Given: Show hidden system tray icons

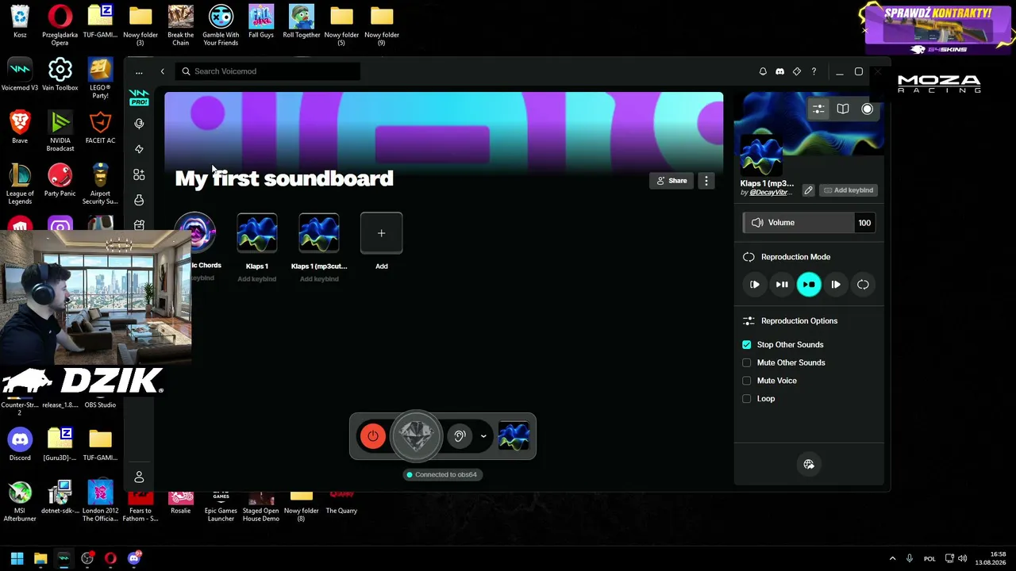Looking at the screenshot, I should (x=892, y=558).
